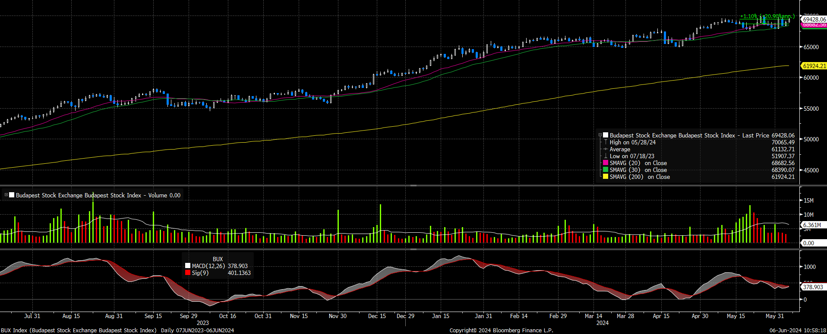Click the Volume 0.00 legend label
The width and height of the screenshot is (827, 334).
[98, 195]
